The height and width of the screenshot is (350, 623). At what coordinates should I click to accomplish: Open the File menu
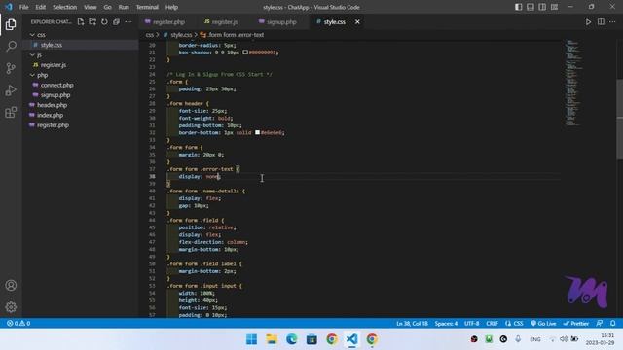point(23,7)
